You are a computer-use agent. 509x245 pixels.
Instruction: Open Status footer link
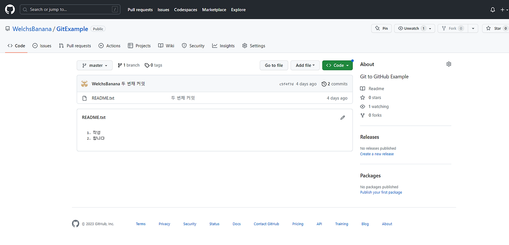214,224
